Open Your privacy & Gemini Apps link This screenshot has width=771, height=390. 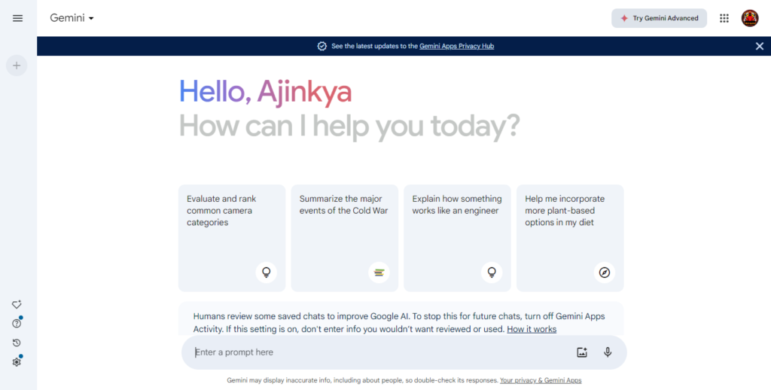click(541, 380)
